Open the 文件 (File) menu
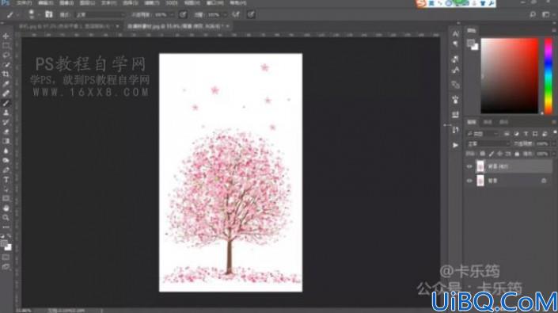This screenshot has height=313, width=558. (25, 3)
